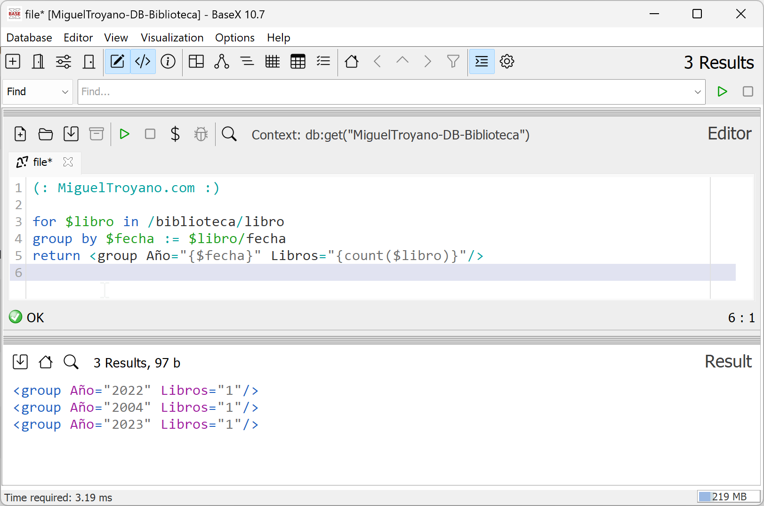Open the Visualization menu

[172, 38]
